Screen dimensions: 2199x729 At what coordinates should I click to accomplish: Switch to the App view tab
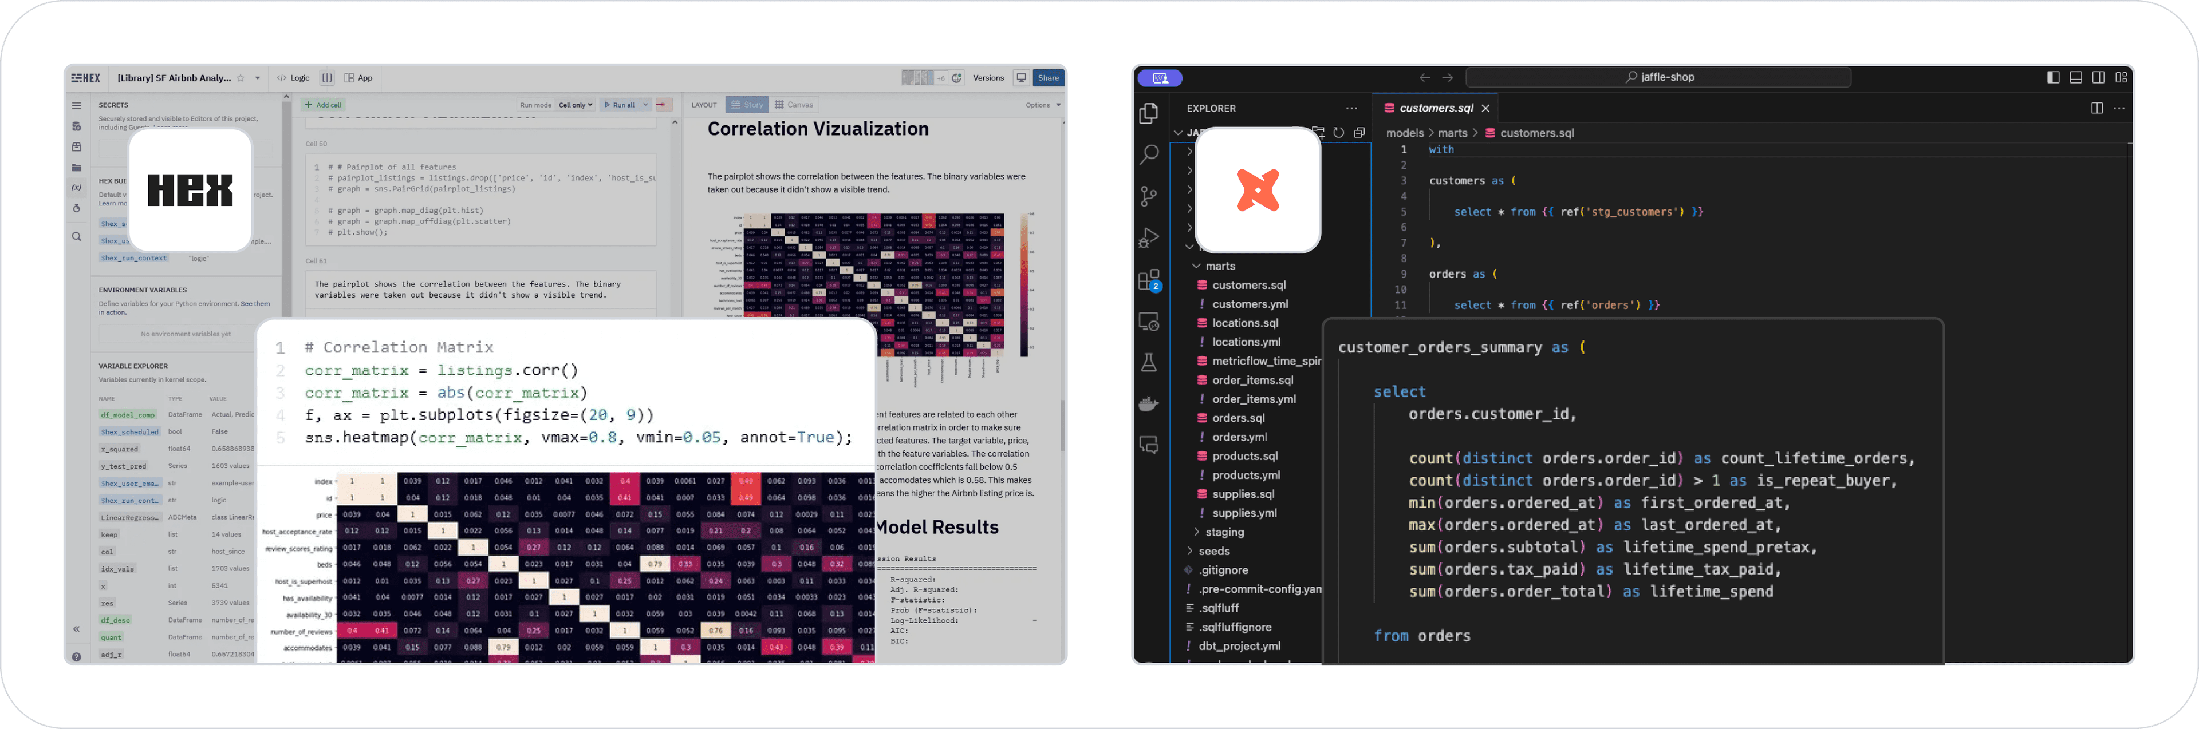pyautogui.click(x=358, y=78)
